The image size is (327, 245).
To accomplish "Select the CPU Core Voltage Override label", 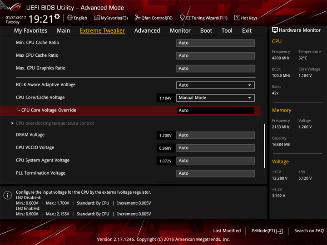I will [x=49, y=110].
